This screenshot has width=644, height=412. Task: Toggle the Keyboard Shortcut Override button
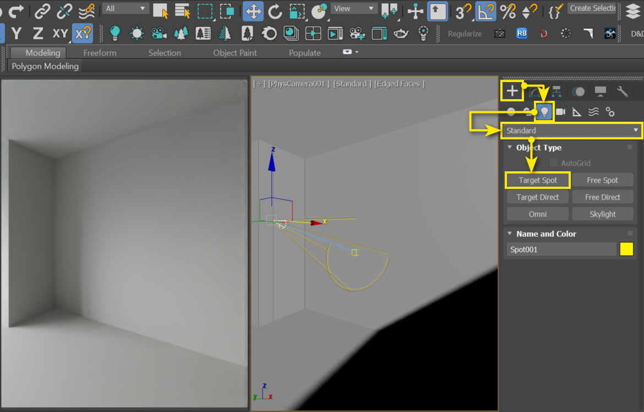tap(438, 11)
